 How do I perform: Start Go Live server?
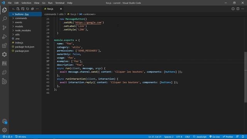215,137
